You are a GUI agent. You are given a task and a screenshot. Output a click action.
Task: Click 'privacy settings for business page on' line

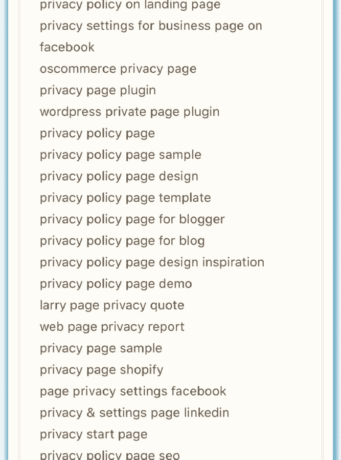click(x=151, y=26)
